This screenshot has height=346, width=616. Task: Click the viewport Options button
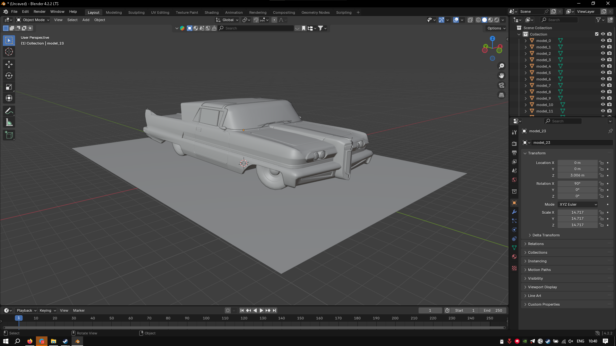(496, 28)
